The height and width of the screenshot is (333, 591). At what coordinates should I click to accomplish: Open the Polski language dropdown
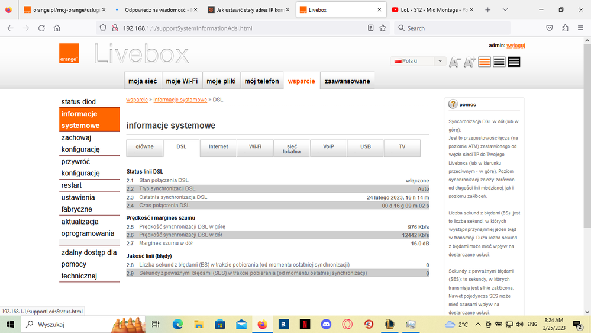[418, 61]
